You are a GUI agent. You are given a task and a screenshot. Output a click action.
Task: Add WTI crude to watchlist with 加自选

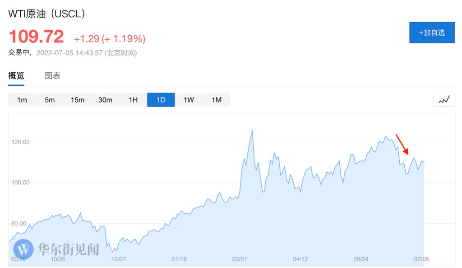[x=432, y=33]
